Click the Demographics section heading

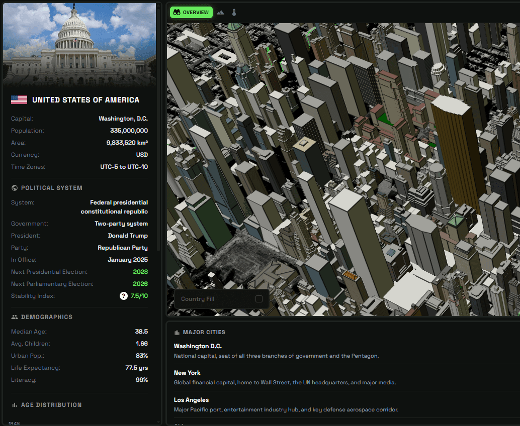(x=47, y=317)
